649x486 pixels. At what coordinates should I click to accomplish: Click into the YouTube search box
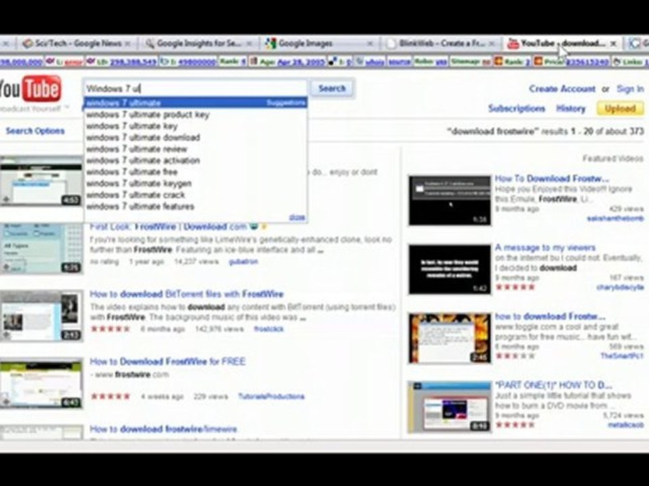195,88
